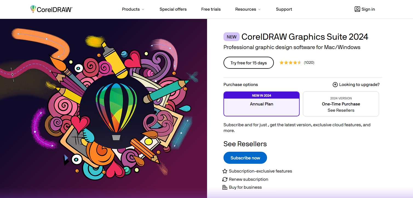
Task: Click the review count link (1020)
Action: 309,62
